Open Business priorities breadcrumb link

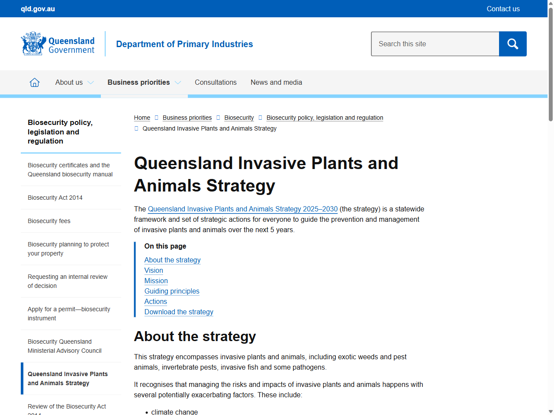click(187, 118)
